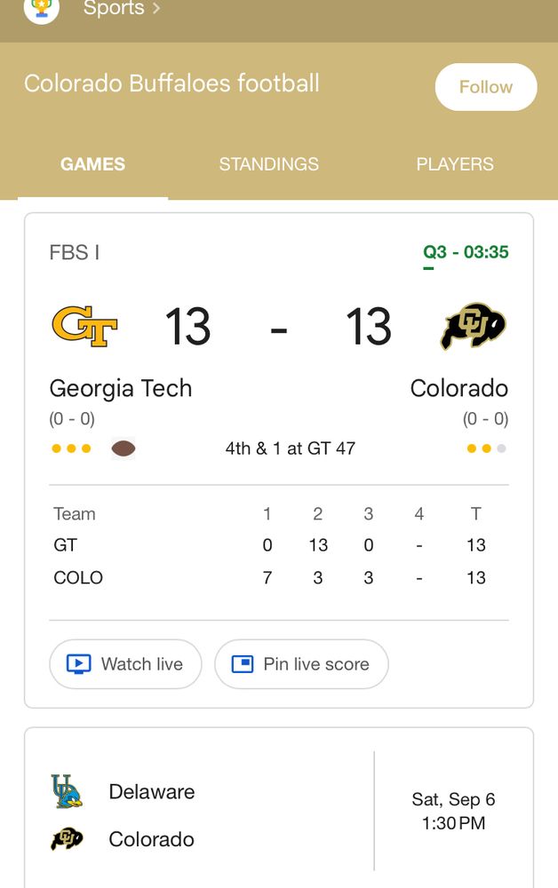This screenshot has width=558, height=888.
Task: Tap the small Colorado logo in upcoming game
Action: (67, 839)
